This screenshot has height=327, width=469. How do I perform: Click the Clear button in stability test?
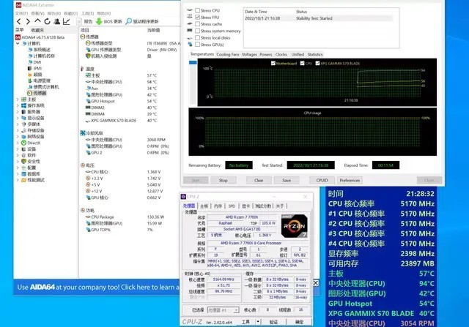tap(259, 181)
